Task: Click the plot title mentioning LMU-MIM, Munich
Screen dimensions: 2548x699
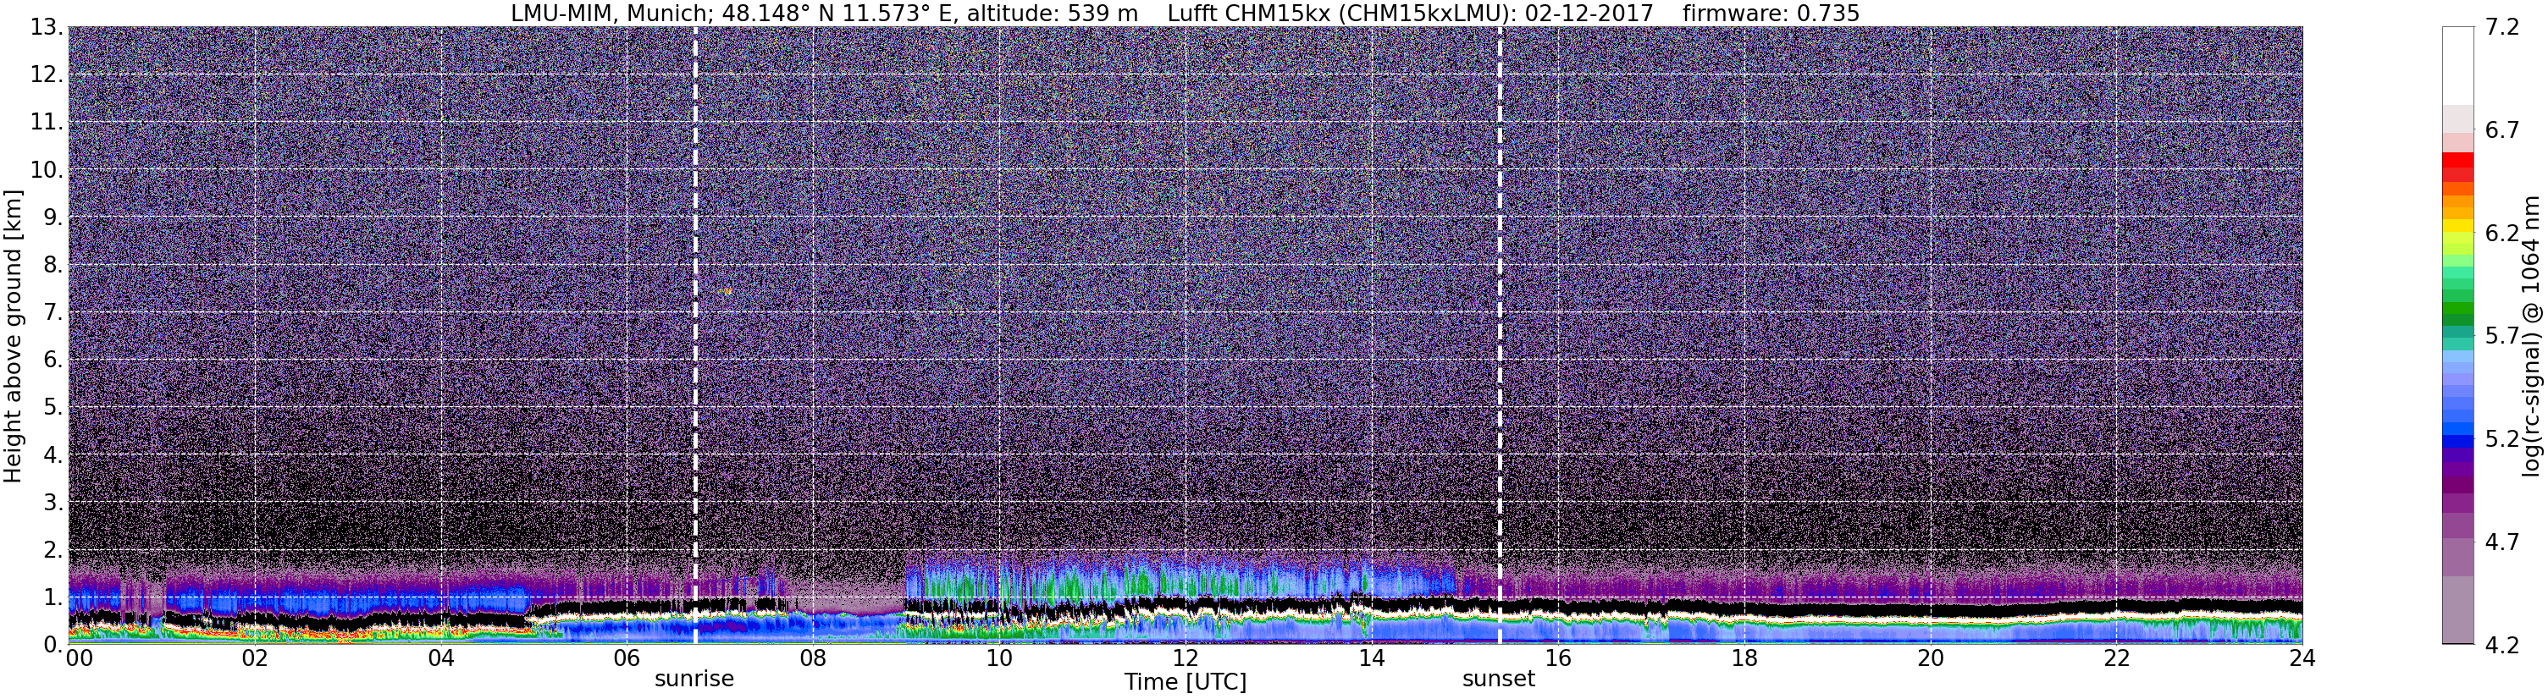Action: 1185,13
